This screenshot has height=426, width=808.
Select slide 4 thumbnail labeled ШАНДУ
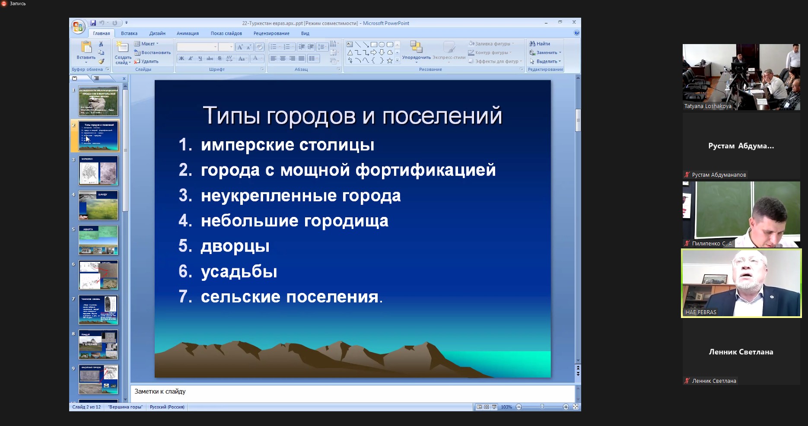click(98, 206)
